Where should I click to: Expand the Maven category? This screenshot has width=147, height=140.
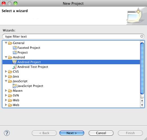(6, 91)
